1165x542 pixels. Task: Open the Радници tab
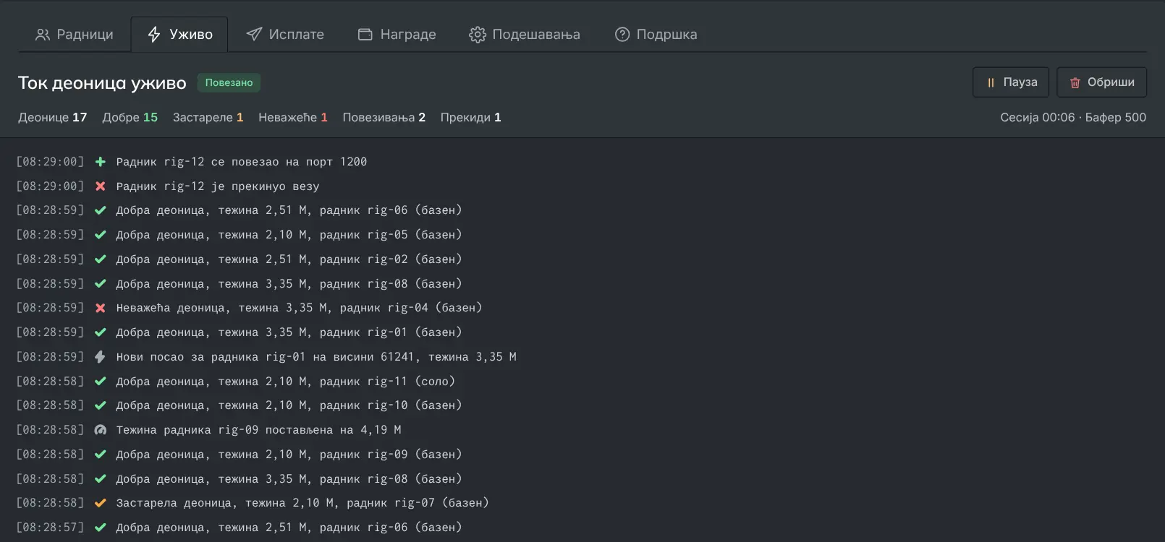(75, 35)
